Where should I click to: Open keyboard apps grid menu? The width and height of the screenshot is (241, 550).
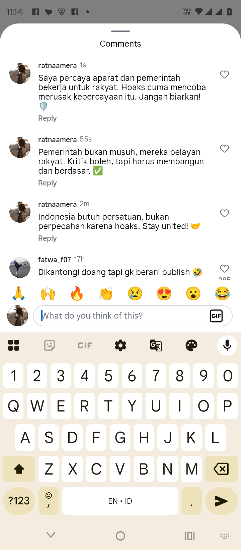click(x=14, y=345)
